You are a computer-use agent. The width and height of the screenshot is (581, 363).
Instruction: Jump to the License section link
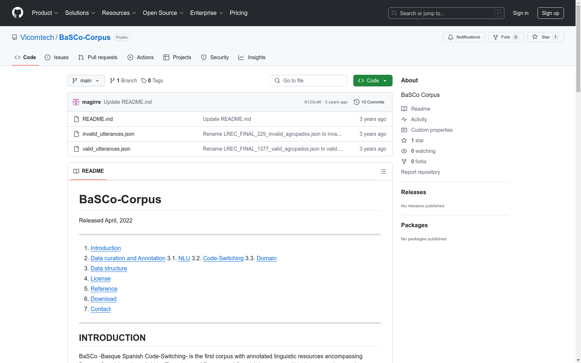[x=101, y=278]
